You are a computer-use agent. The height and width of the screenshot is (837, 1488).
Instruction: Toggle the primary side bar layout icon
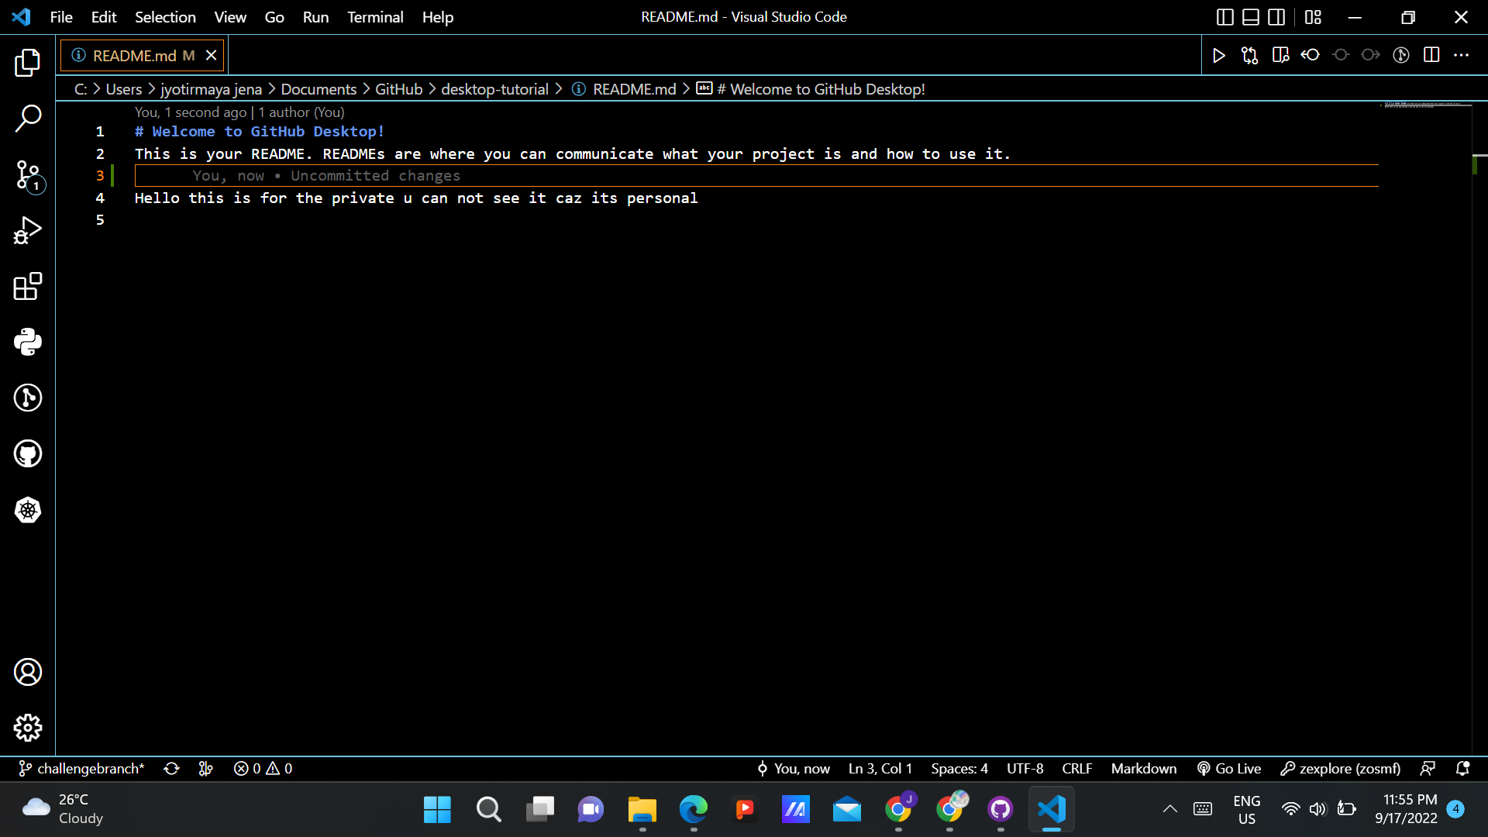pos(1225,17)
